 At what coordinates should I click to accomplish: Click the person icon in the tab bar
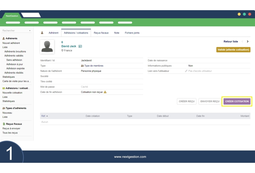coord(42,33)
